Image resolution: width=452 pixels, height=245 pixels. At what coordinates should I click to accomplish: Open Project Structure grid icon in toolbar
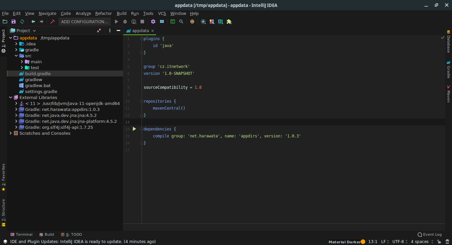tap(162, 22)
